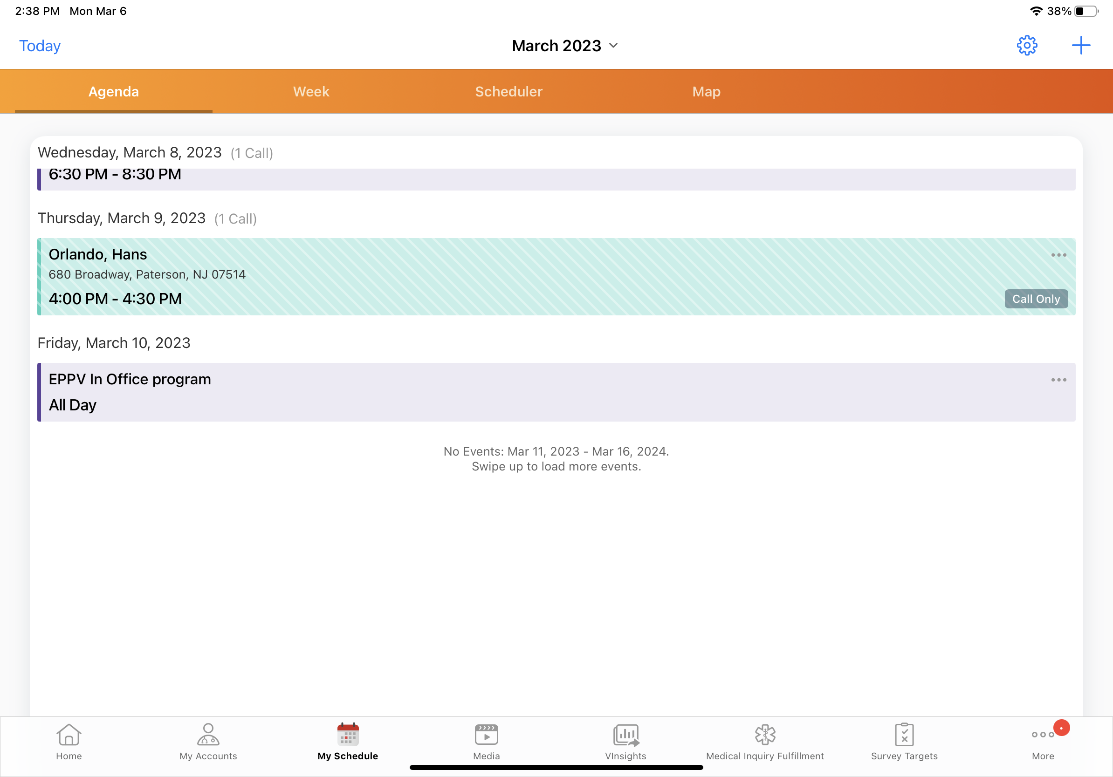Open options menu for Orlando, Hans call

tap(1058, 255)
